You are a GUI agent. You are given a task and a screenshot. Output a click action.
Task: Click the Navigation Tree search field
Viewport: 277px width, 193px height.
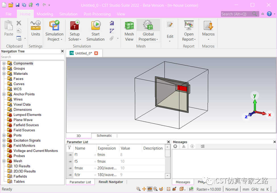[32, 57]
